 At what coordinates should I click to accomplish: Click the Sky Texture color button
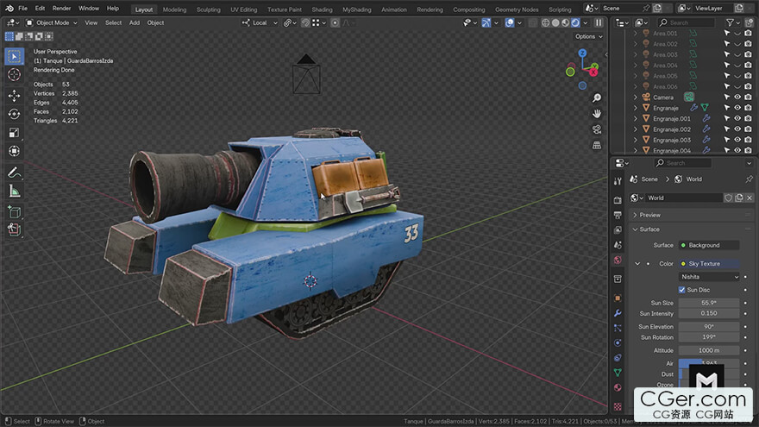709,264
